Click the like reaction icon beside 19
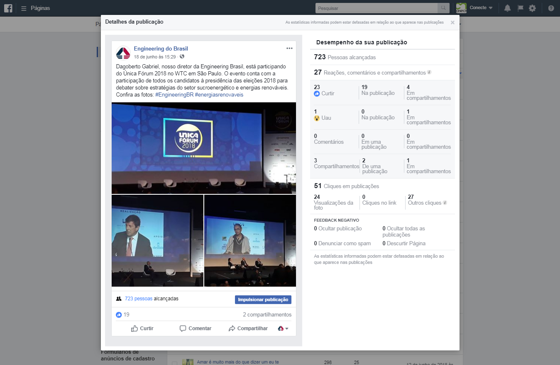 tap(119, 315)
